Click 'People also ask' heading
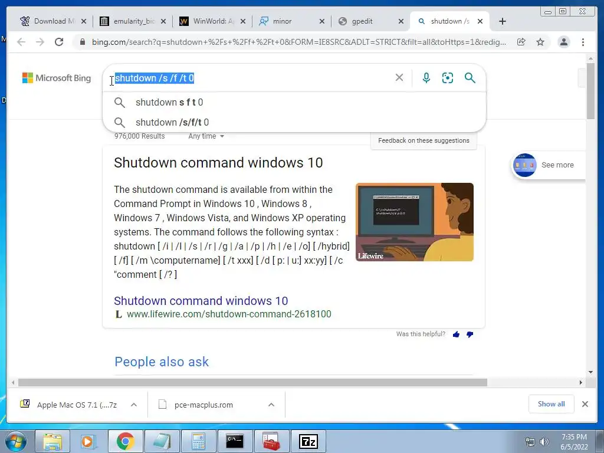 [162, 362]
